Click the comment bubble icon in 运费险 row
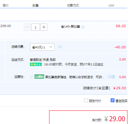 pyautogui.click(x=110, y=77)
